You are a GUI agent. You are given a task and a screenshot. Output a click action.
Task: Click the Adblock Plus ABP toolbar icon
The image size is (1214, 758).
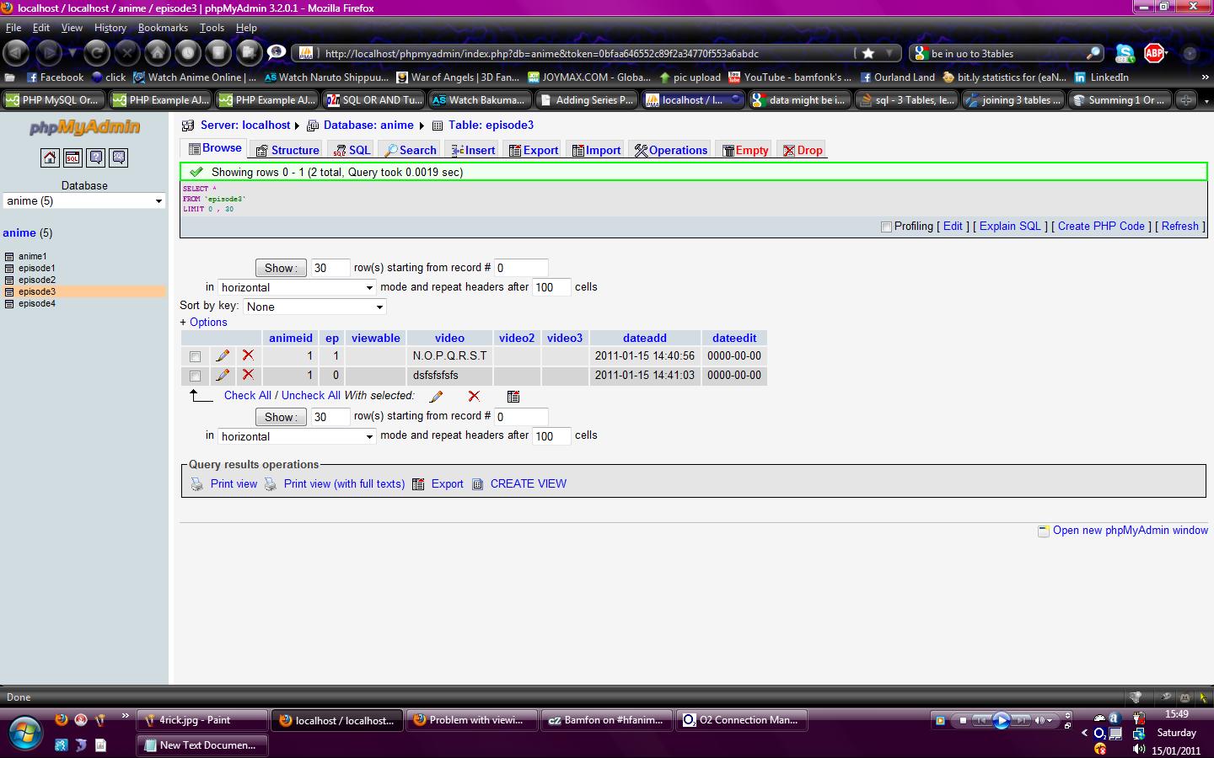tap(1154, 53)
